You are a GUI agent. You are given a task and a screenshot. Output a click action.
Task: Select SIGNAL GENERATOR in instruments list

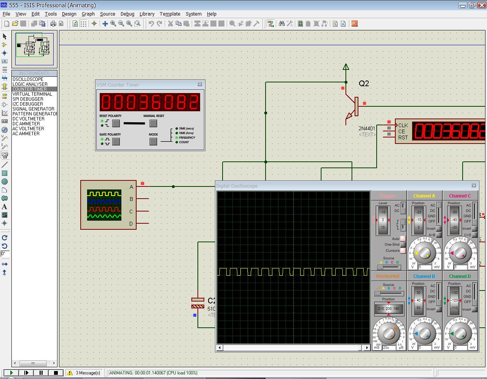point(33,109)
